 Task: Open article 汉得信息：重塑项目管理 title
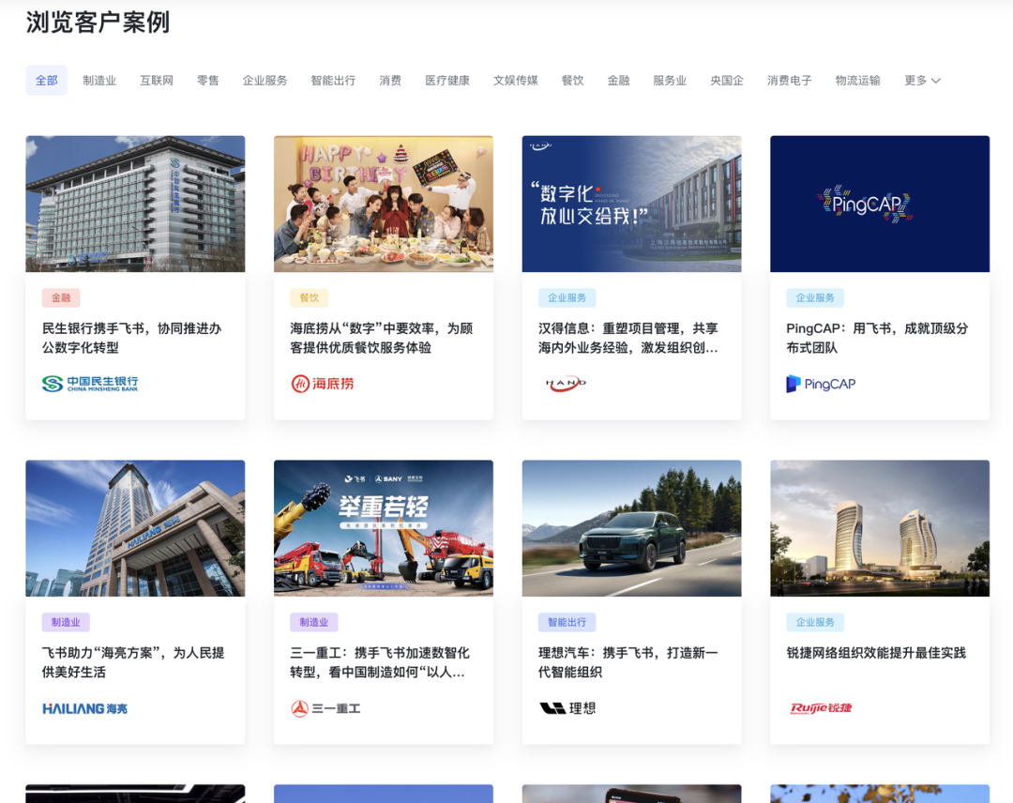tap(627, 338)
